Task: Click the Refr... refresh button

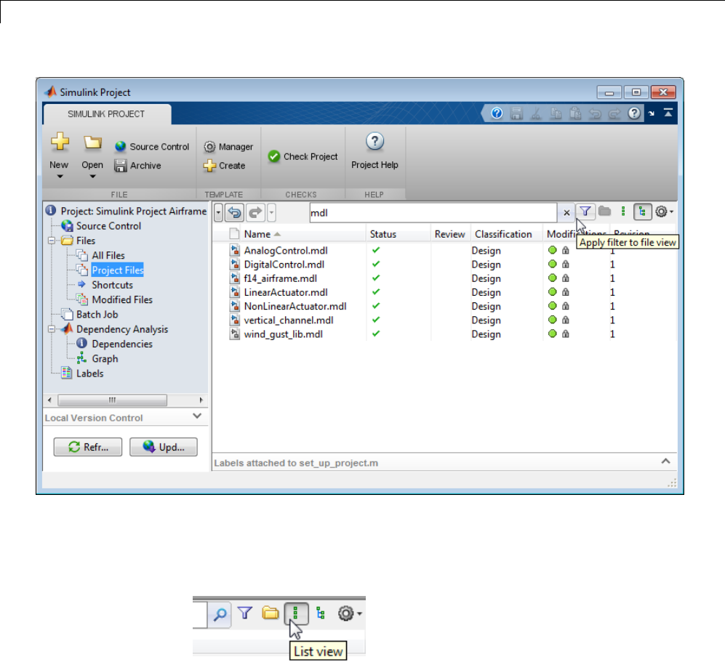Action: (88, 447)
